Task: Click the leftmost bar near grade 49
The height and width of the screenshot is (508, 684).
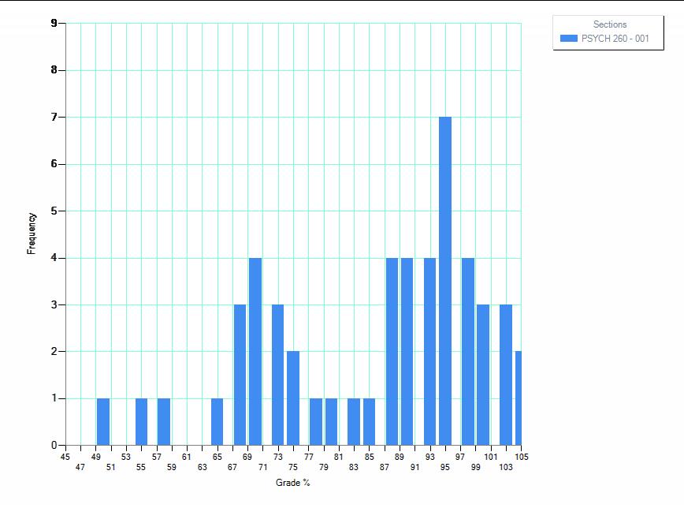Action: (103, 421)
